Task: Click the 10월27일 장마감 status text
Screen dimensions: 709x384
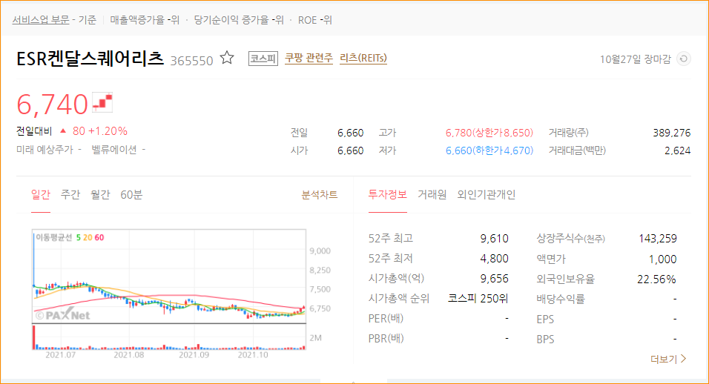Action: (x=636, y=59)
